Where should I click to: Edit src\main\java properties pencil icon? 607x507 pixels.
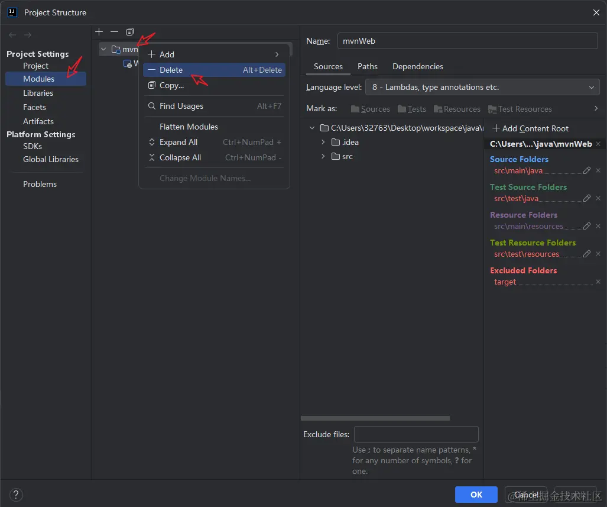click(x=587, y=170)
